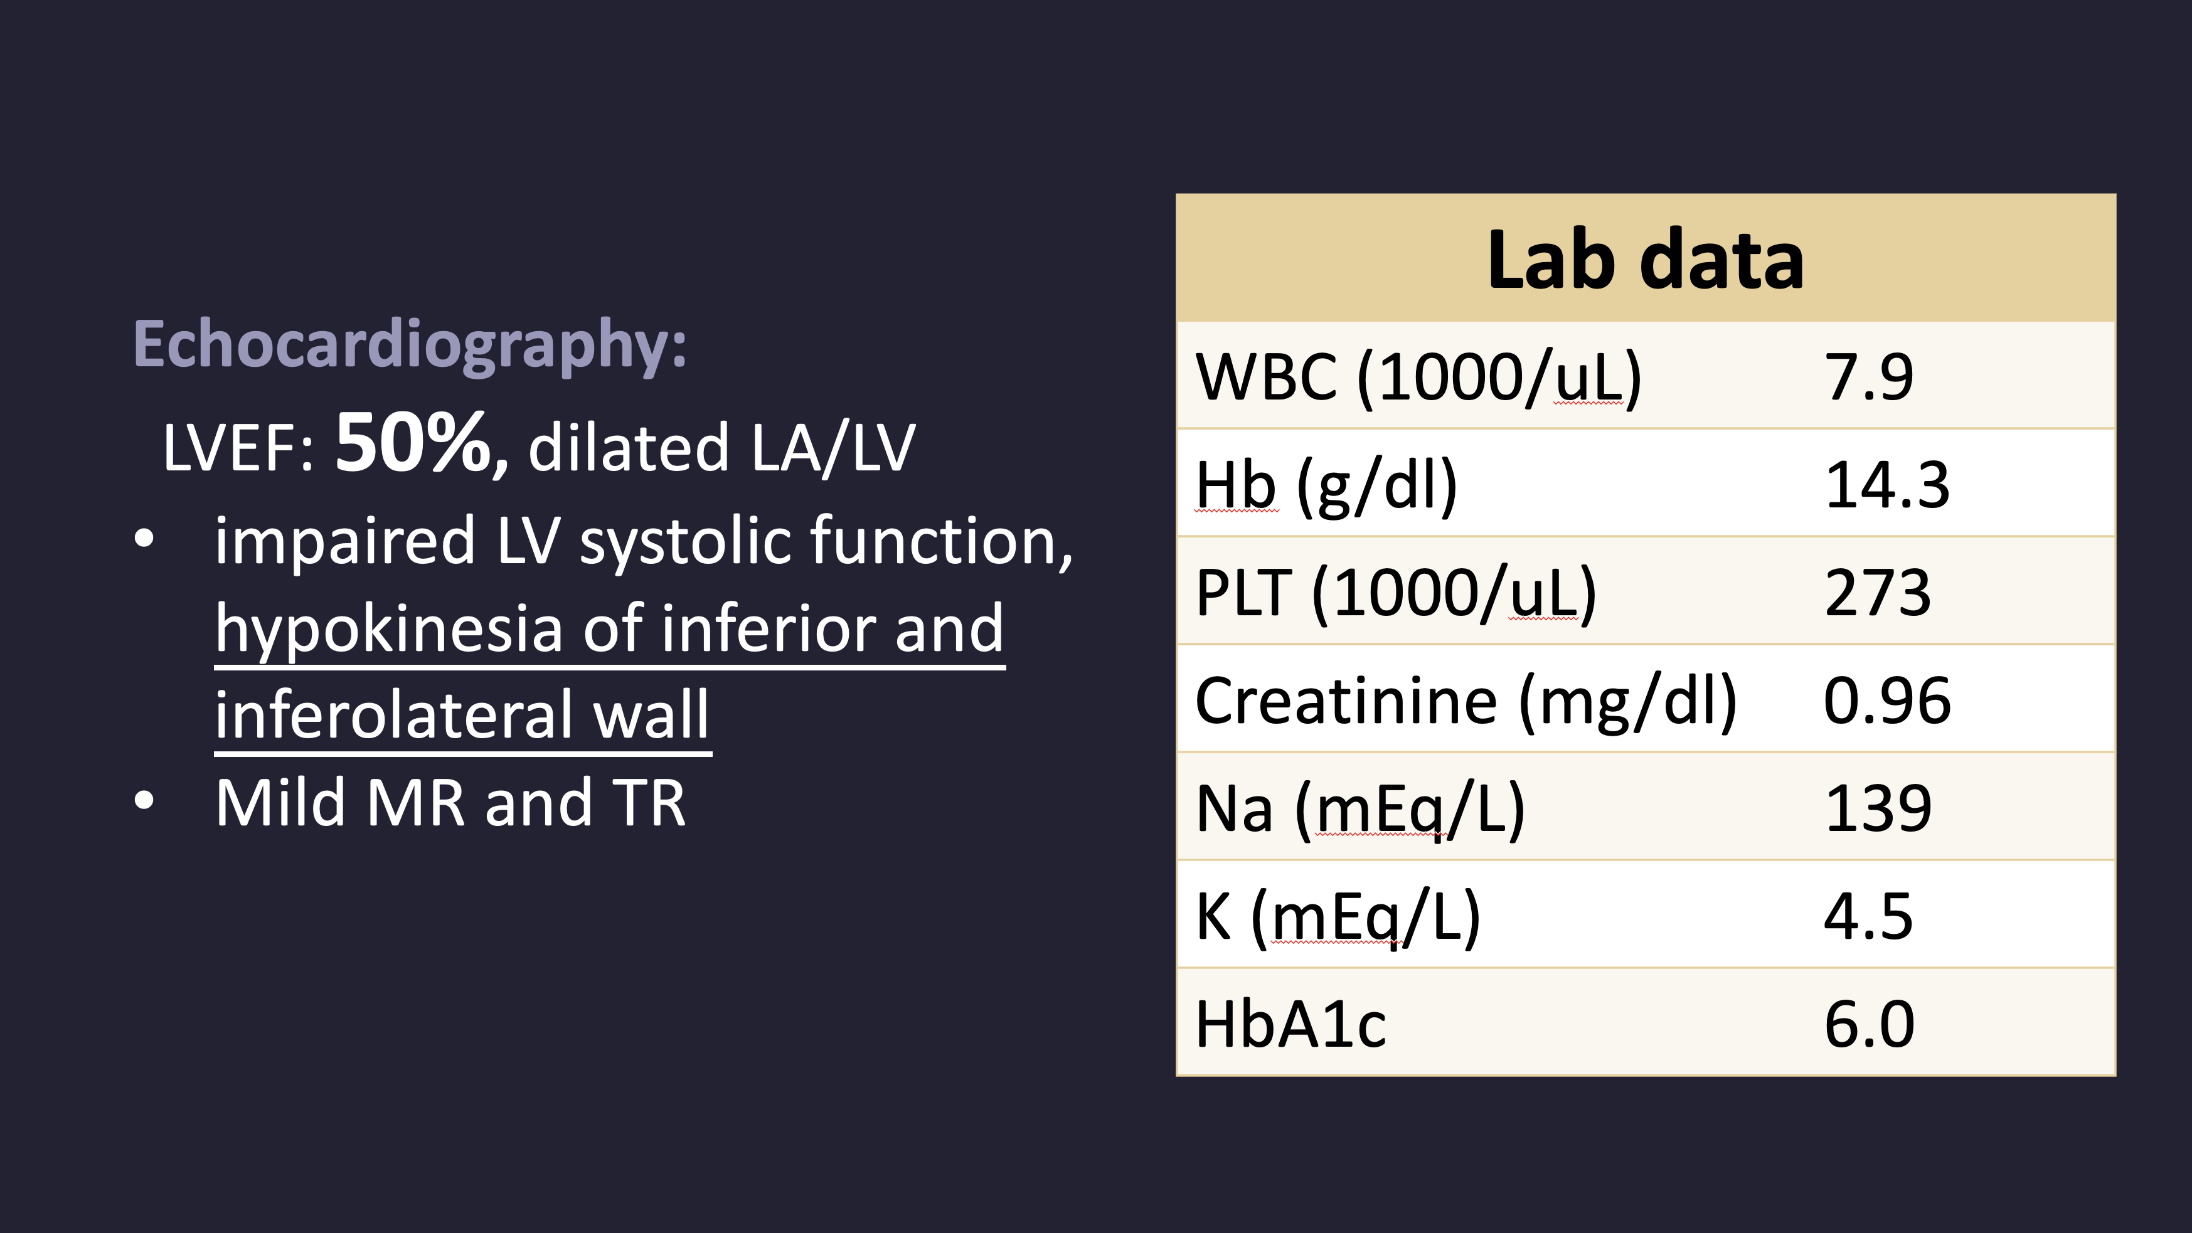This screenshot has width=2192, height=1233.
Task: Click the Echocardiography heading
Action: coord(409,345)
